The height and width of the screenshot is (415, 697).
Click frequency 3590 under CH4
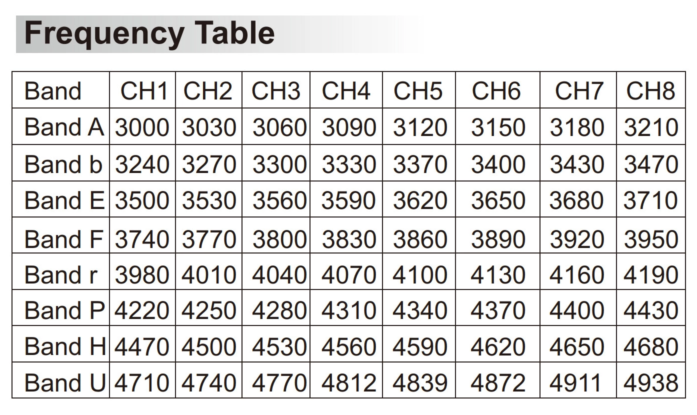(348, 200)
